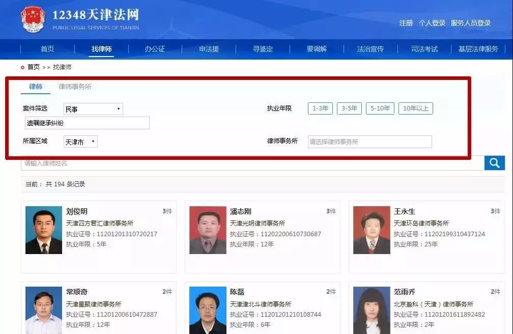Click the blue magnifier search icon

point(494,163)
